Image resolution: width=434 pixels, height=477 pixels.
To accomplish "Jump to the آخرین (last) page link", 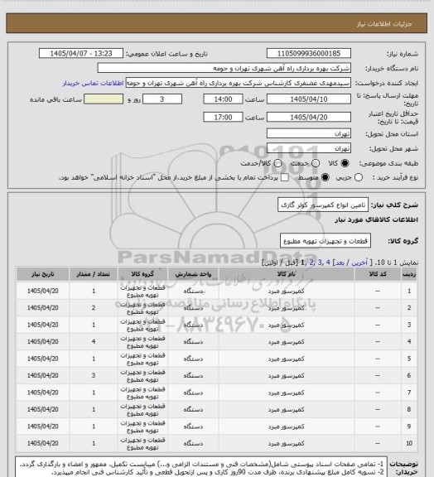I will pyautogui.click(x=359, y=263).
